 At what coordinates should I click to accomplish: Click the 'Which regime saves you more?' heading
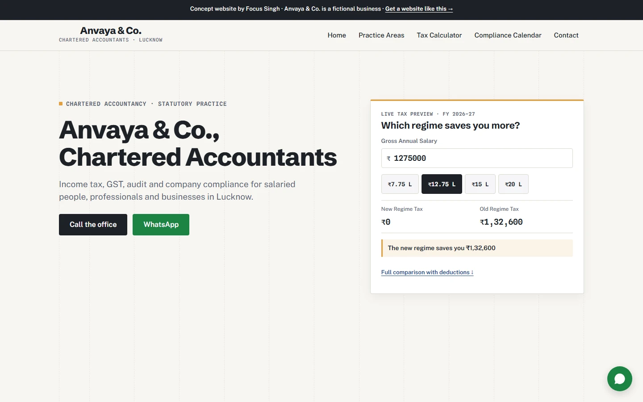[451, 126]
